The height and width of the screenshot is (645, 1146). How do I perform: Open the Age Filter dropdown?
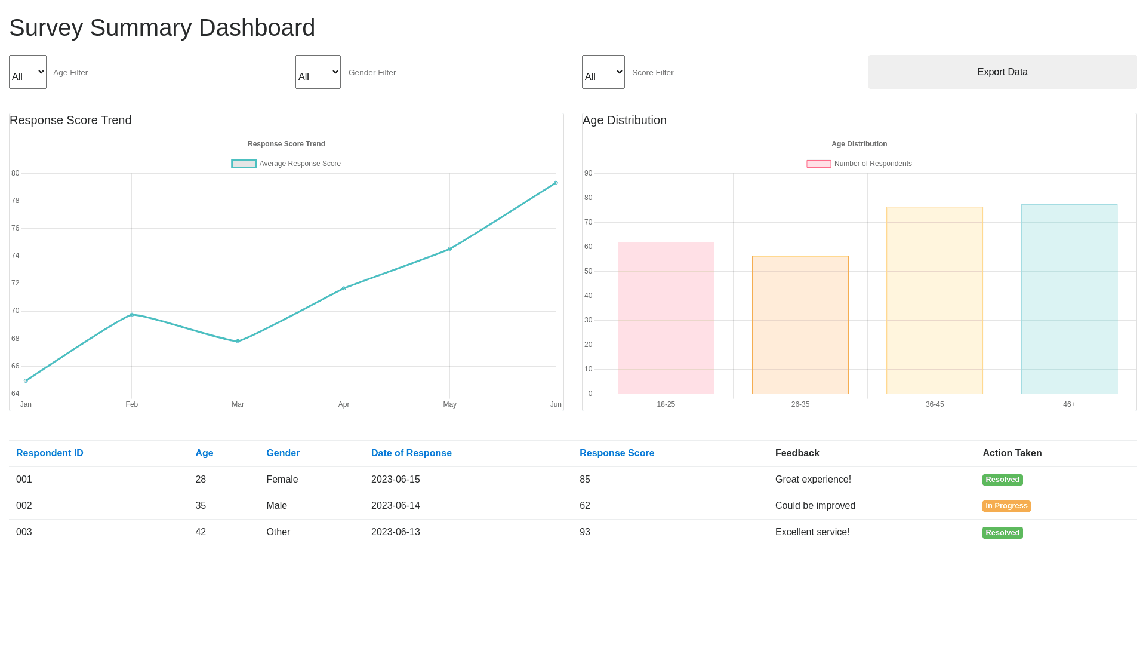pyautogui.click(x=27, y=72)
